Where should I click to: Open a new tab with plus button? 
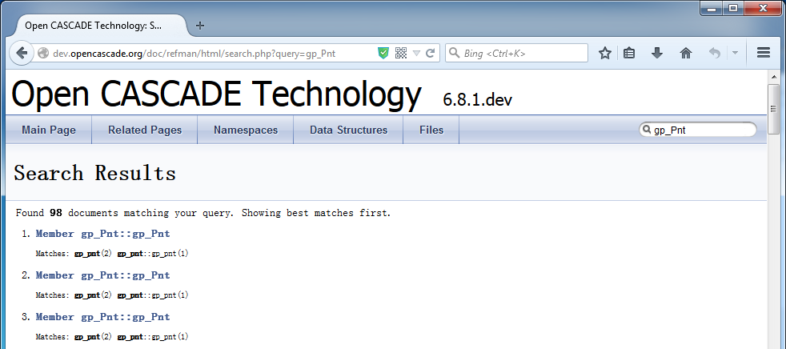[200, 26]
